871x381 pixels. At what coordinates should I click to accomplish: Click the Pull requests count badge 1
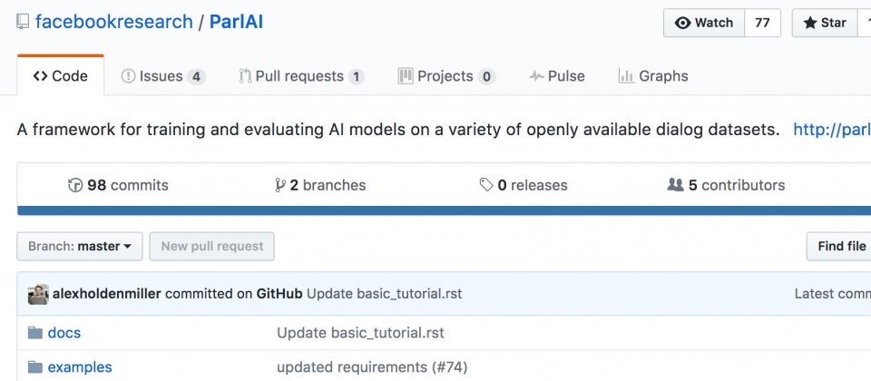pyautogui.click(x=356, y=76)
